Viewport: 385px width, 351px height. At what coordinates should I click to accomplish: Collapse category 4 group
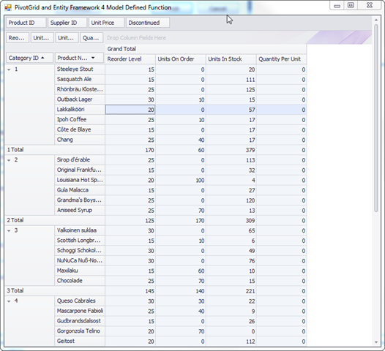9,301
